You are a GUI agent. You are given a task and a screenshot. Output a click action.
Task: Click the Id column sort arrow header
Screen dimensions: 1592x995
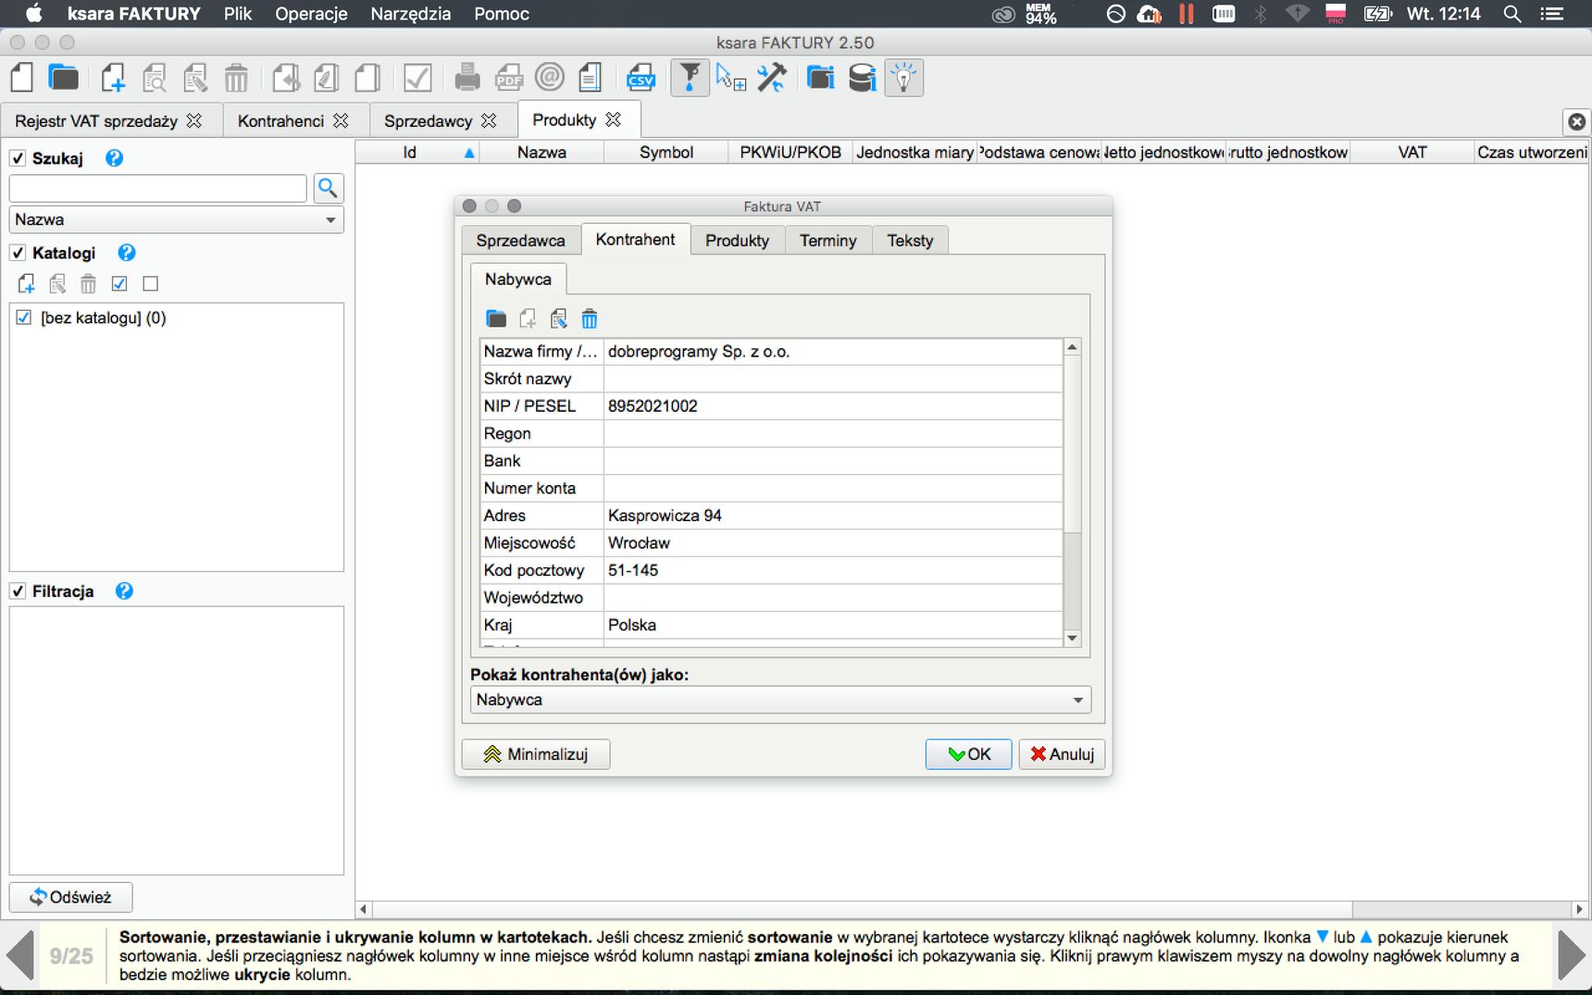tap(469, 153)
